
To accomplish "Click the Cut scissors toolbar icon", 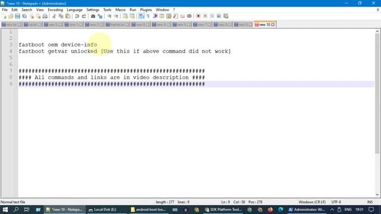I will (x=54, y=16).
